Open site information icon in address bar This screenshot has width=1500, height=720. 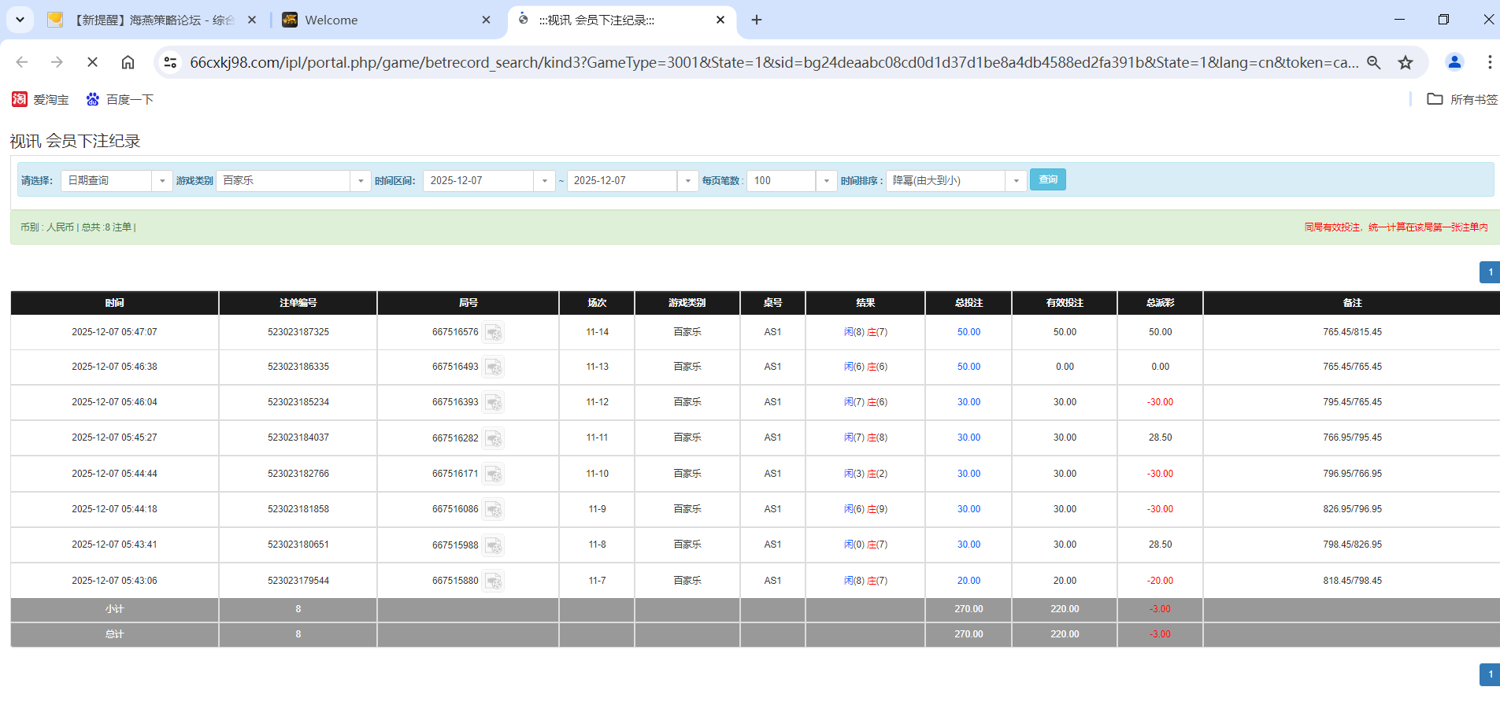(170, 62)
